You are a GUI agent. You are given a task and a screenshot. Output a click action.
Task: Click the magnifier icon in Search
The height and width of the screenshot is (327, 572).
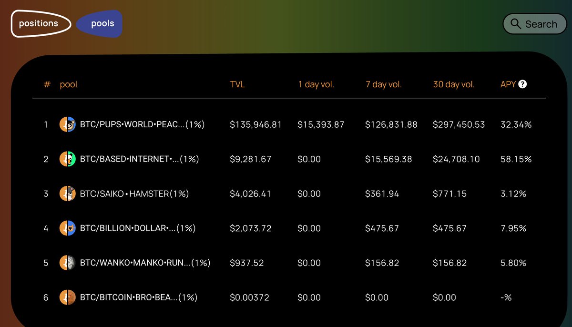click(516, 24)
